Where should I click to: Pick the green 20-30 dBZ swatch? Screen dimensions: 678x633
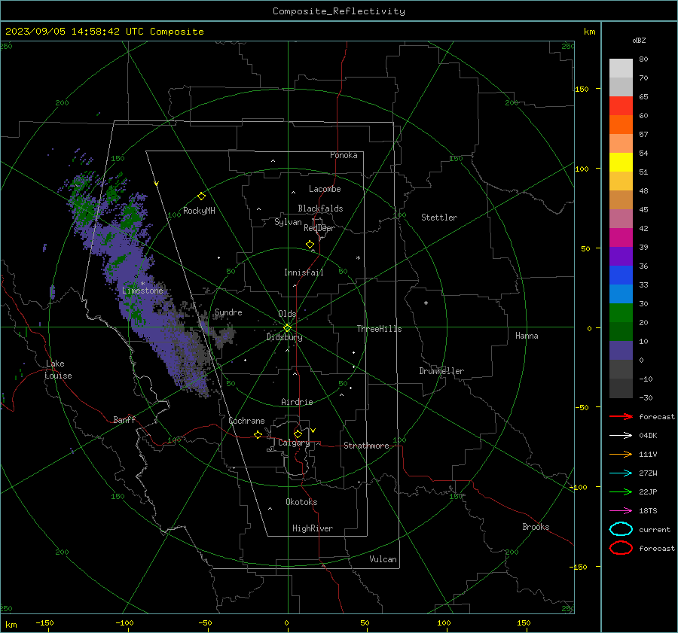621,313
